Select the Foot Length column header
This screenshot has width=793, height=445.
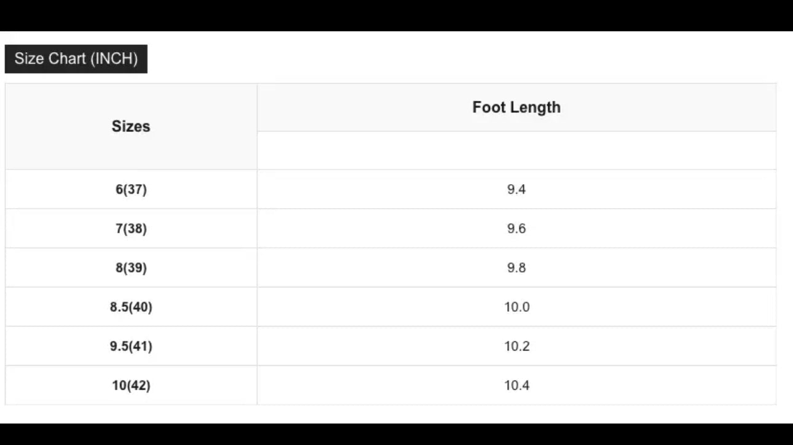tap(516, 107)
